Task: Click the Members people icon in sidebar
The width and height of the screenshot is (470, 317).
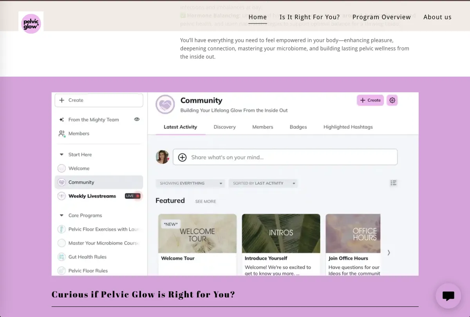Action: (61, 133)
